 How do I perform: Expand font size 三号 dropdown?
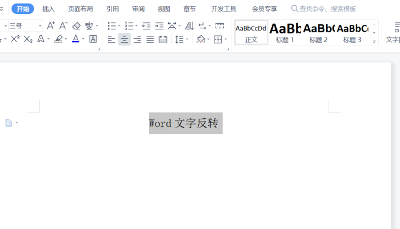click(x=40, y=26)
